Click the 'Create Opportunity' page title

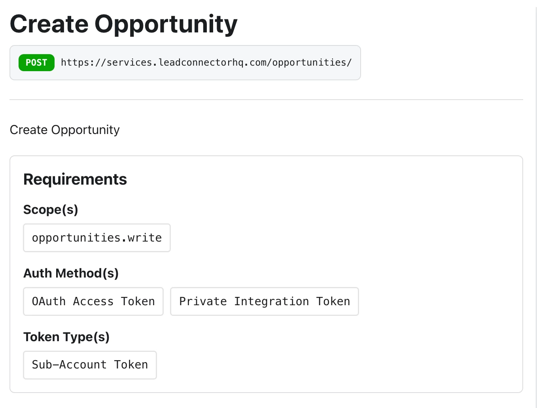point(123,24)
